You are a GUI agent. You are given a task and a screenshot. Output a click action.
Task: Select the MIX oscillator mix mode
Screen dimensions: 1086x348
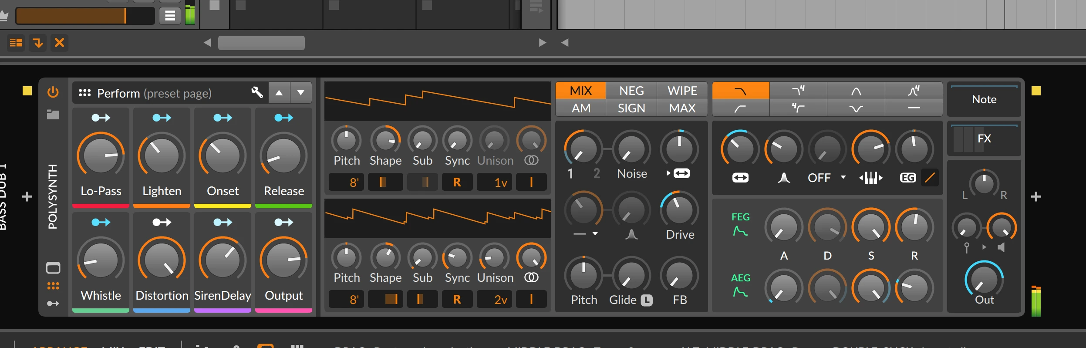(x=580, y=91)
